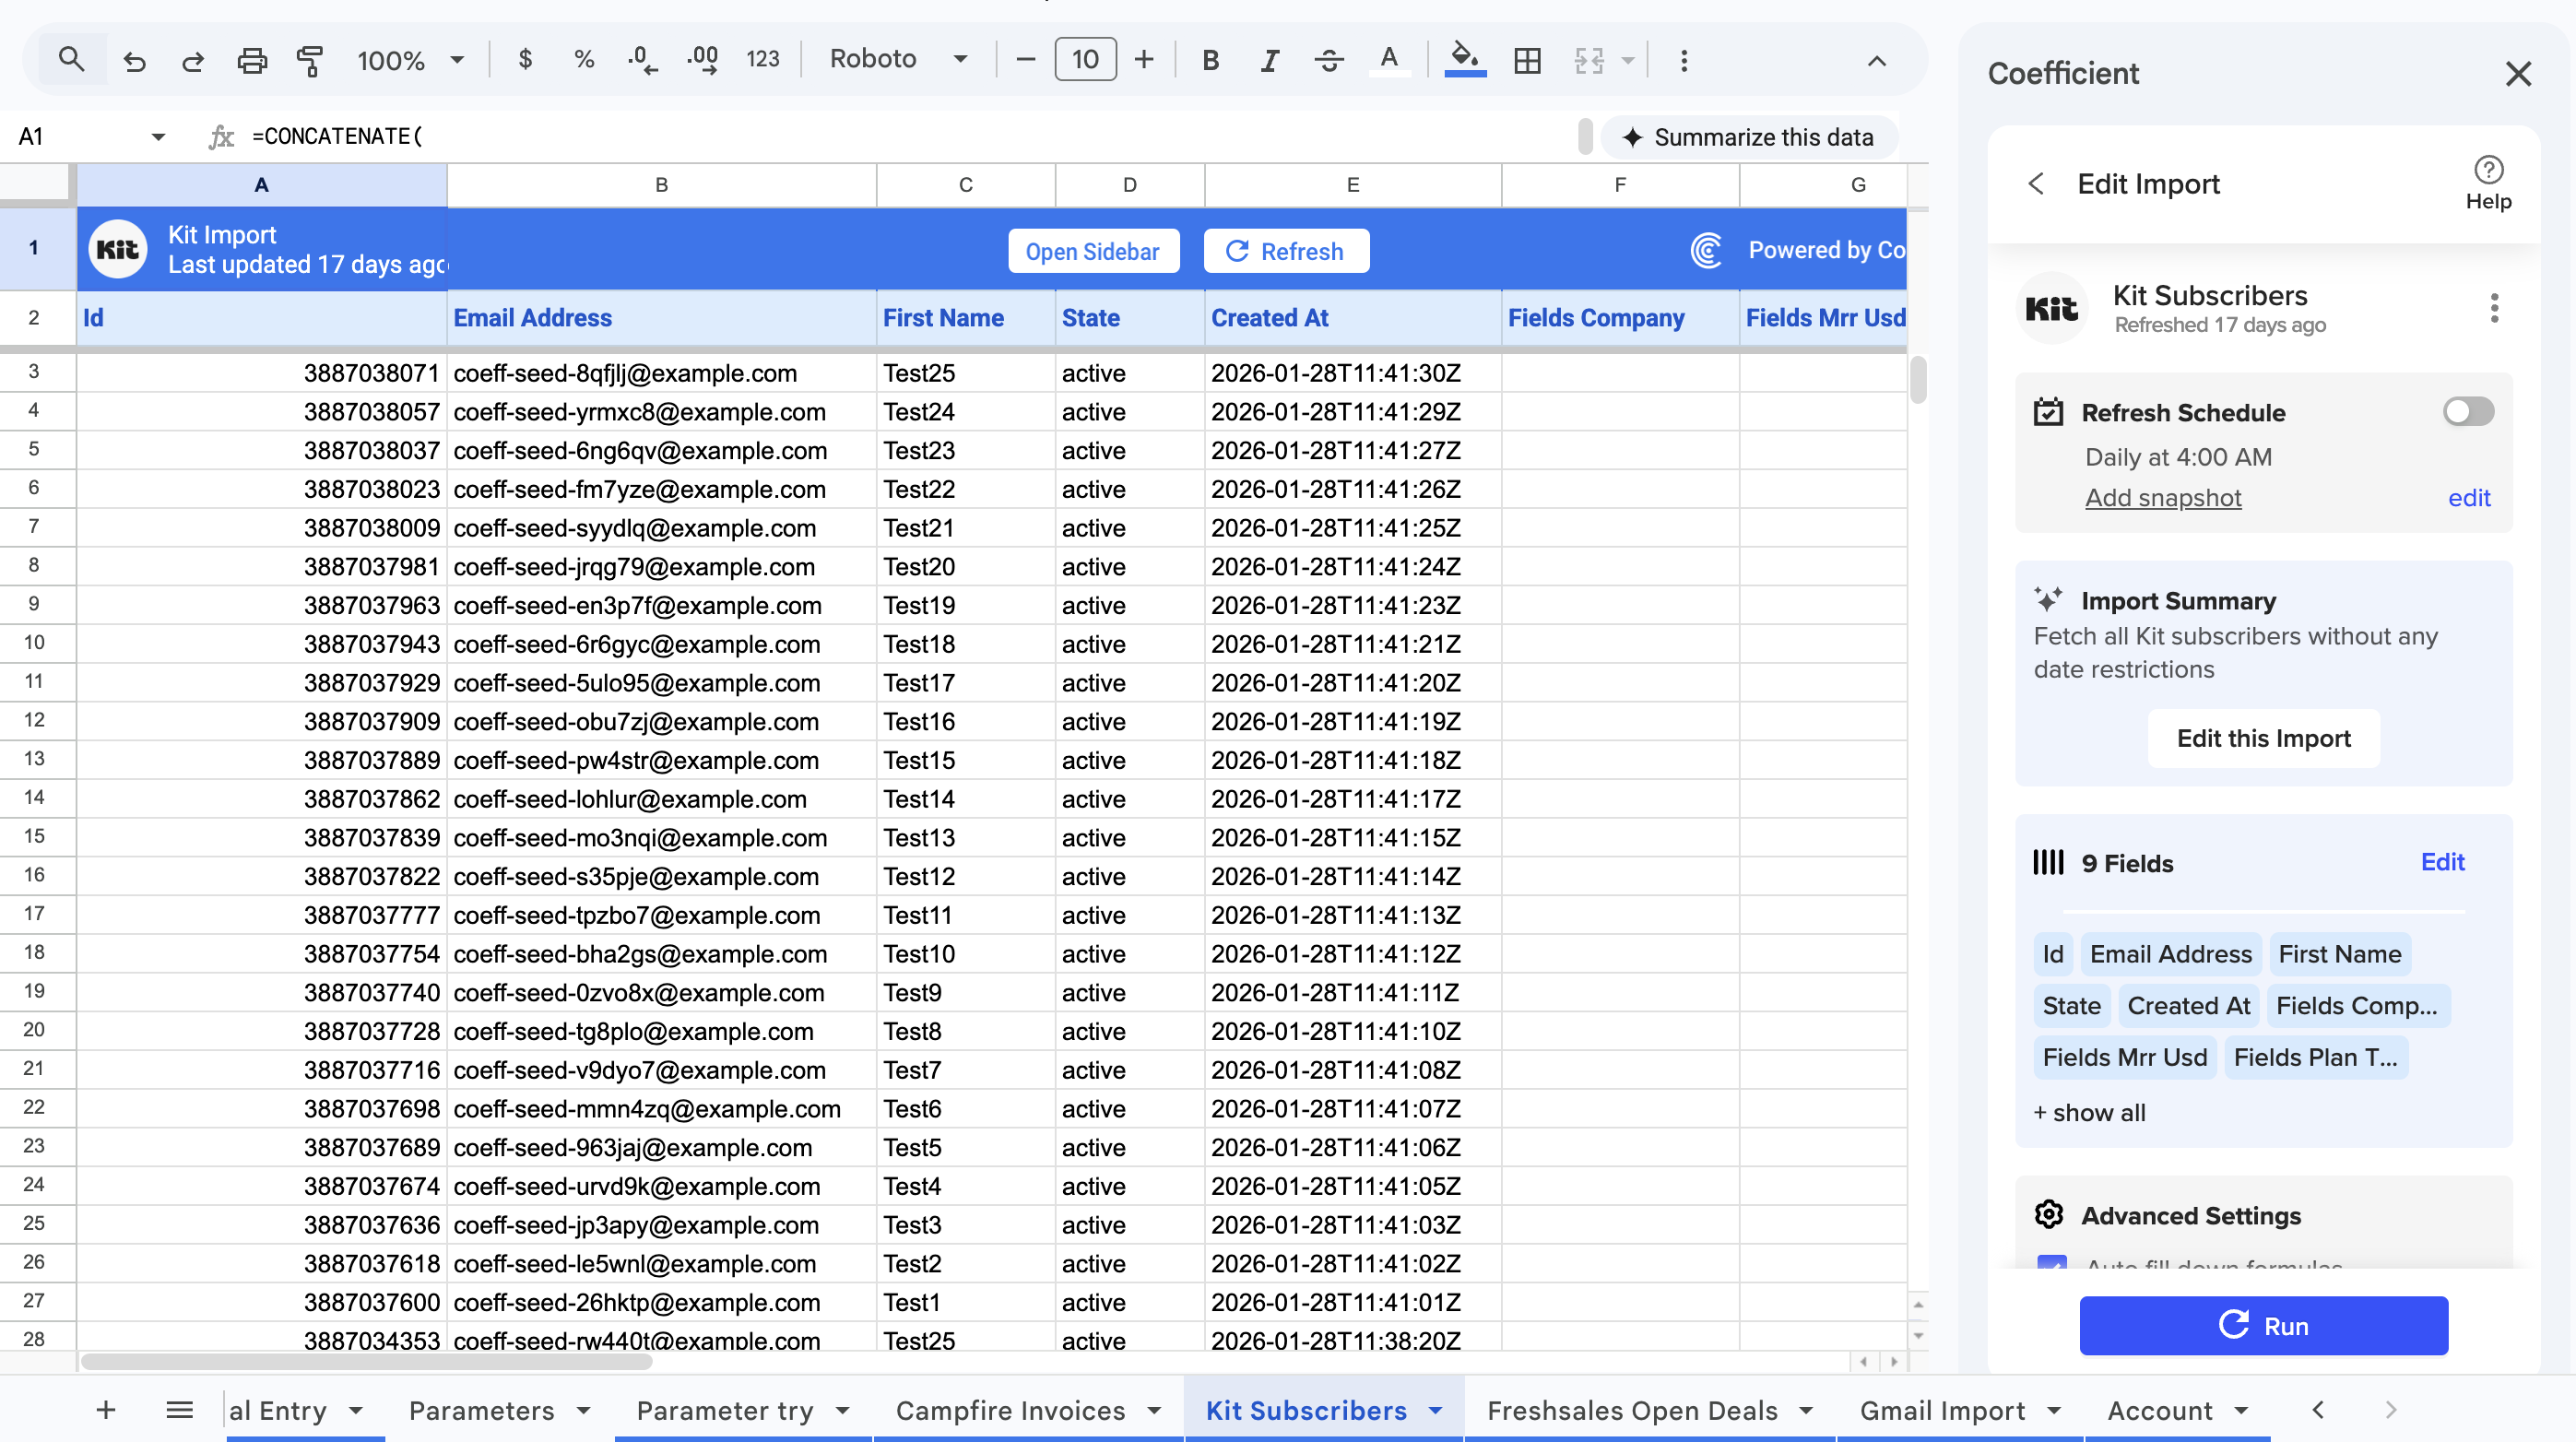Click the Edit this Import button
The width and height of the screenshot is (2576, 1442).
click(2263, 738)
